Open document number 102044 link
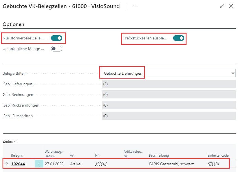 pos(18,164)
